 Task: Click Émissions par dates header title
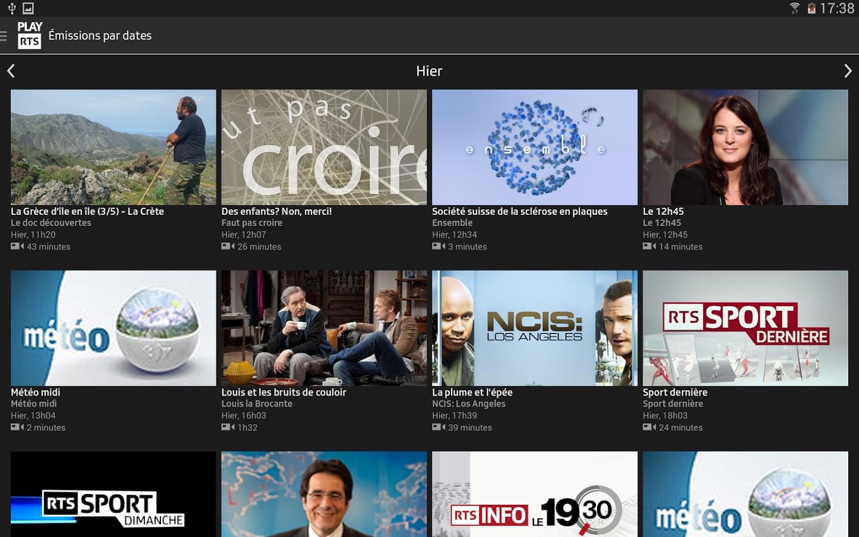click(x=100, y=36)
